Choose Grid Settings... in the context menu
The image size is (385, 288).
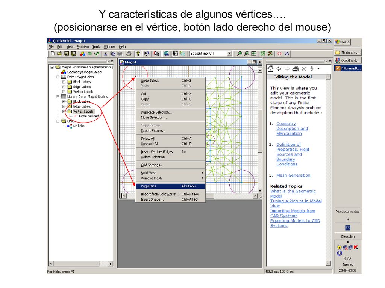pos(170,165)
